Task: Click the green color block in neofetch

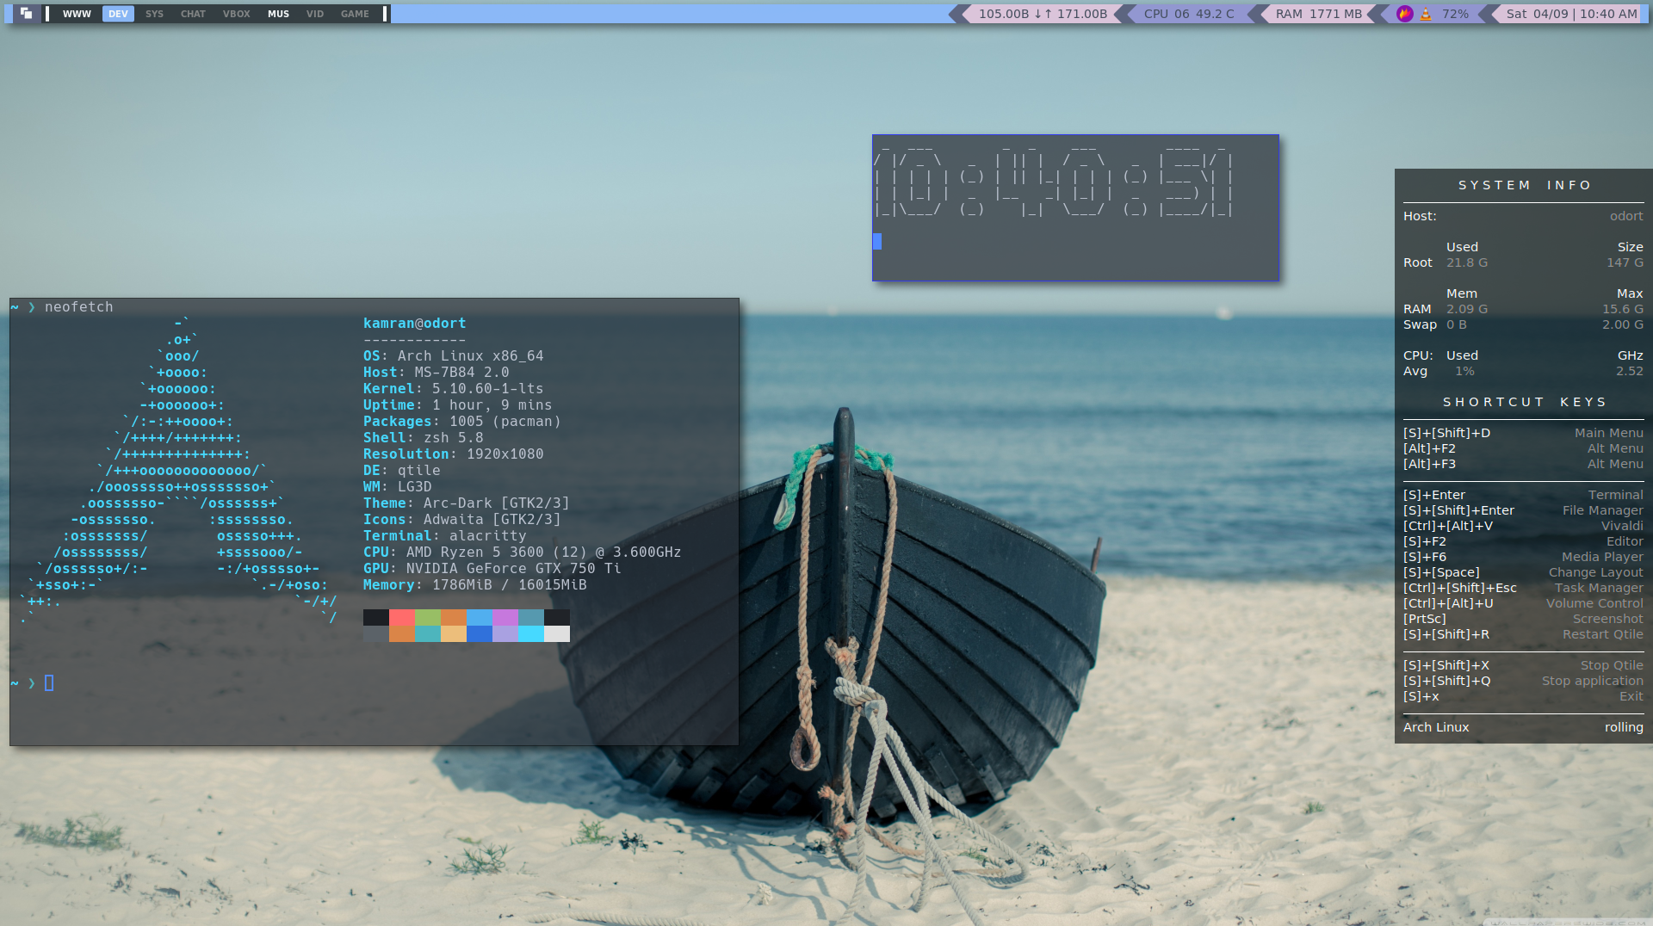Action: coord(428,617)
